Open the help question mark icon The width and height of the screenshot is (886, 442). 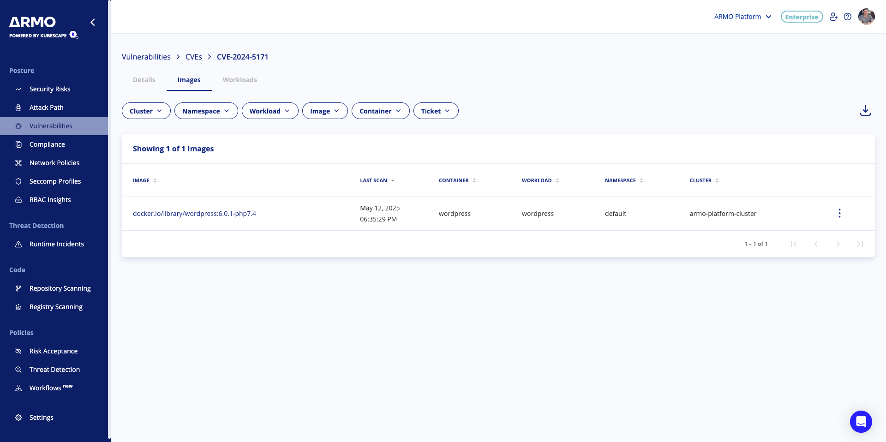point(848,17)
